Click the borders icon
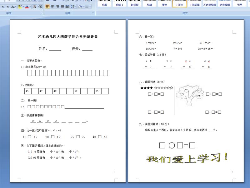 [x=87, y=7]
